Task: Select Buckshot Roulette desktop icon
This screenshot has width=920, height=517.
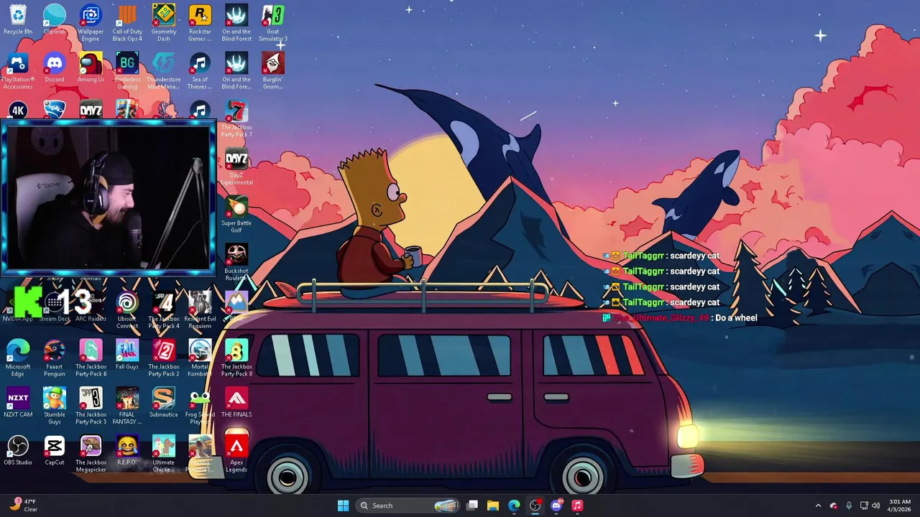Action: (236, 263)
